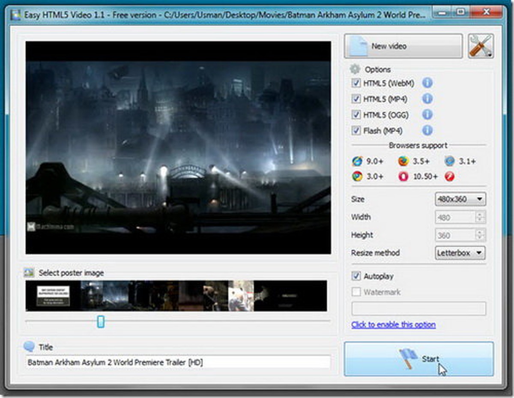Expand the Resize method Letterbox dropdown
The width and height of the screenshot is (514, 398).
460,253
